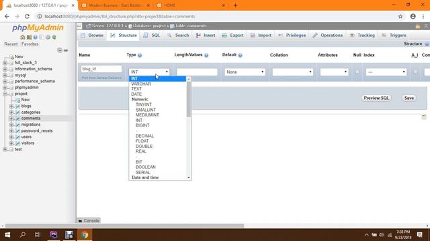The image size is (430, 241).
Task: Click the Chrome icon on taskbar
Action: 85,235
